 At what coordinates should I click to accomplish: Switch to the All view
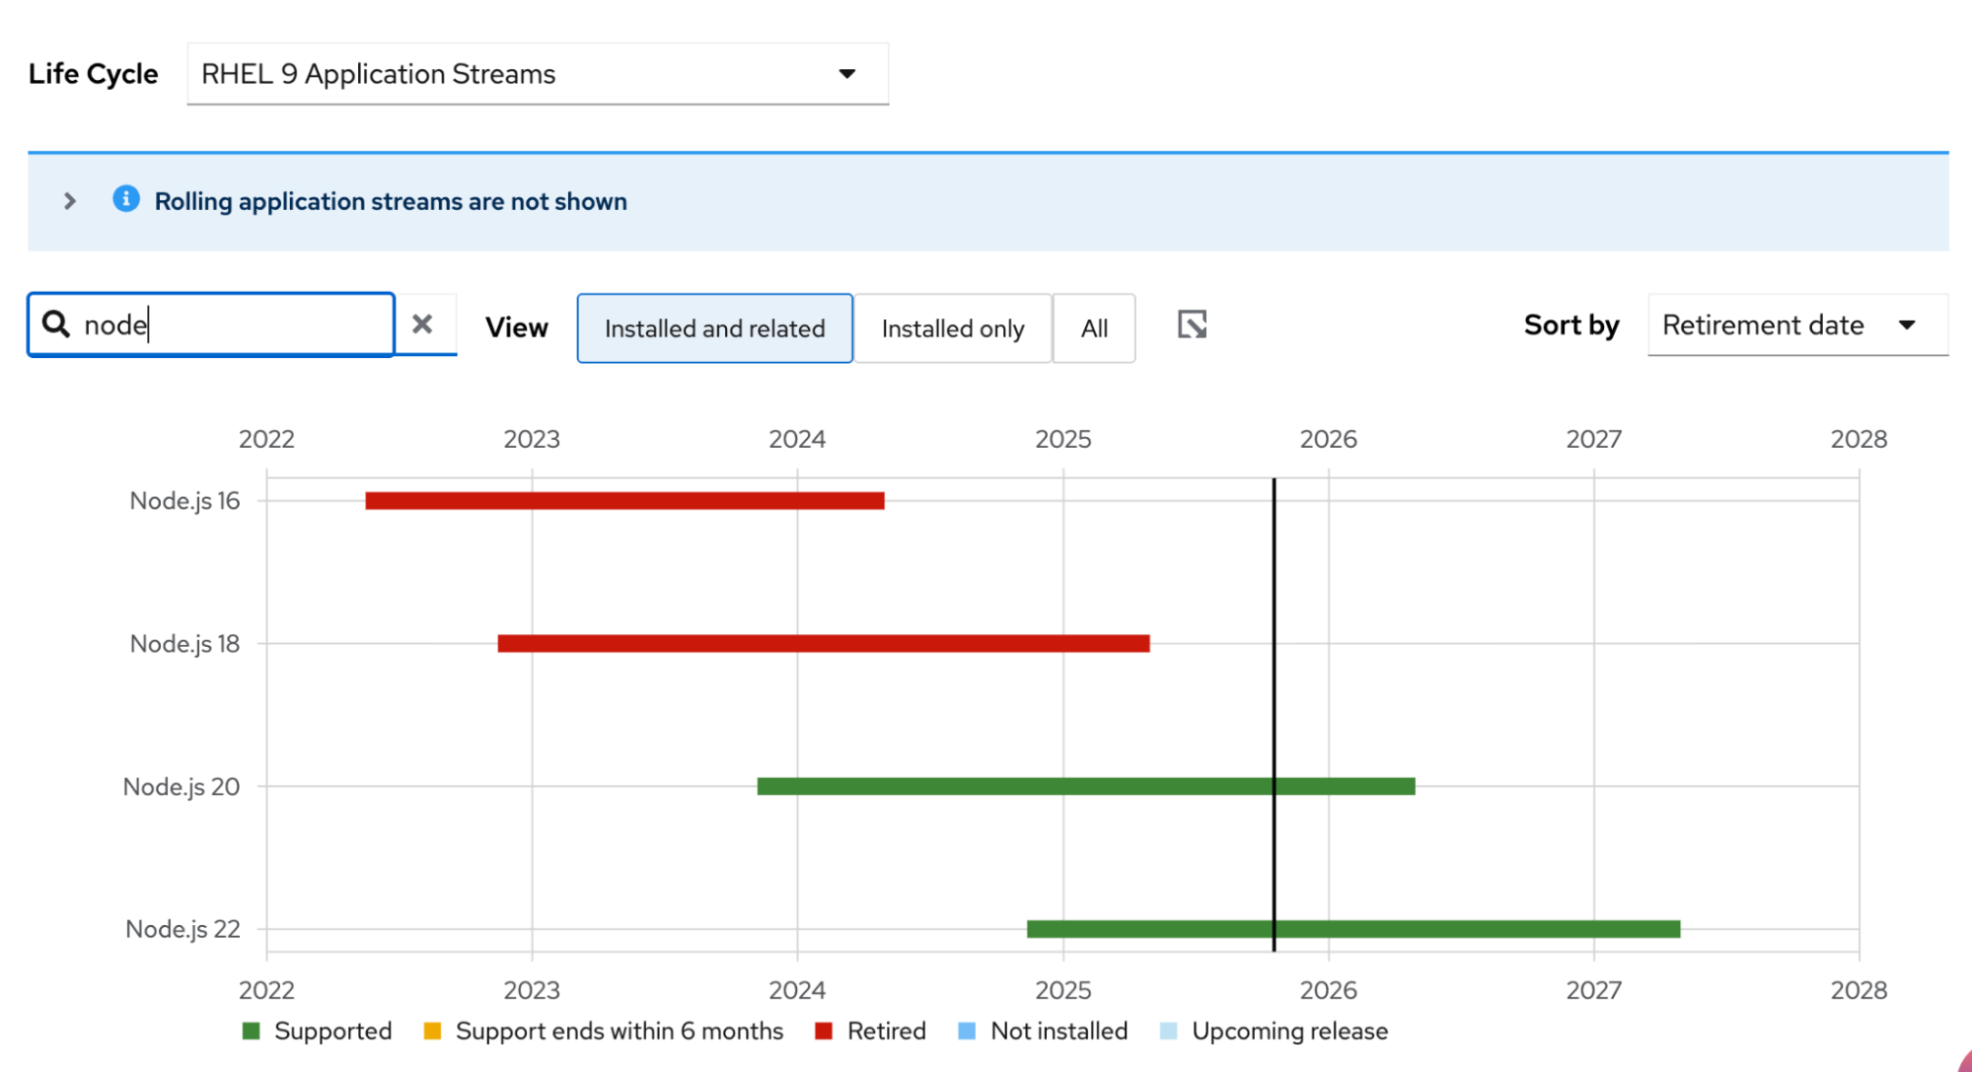pos(1094,328)
